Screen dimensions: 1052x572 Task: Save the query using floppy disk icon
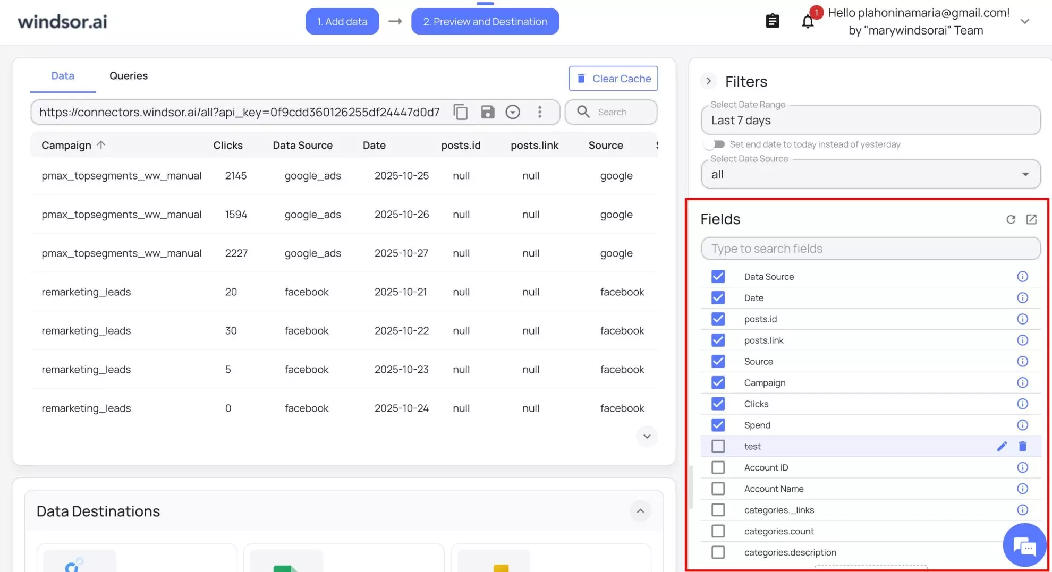[487, 112]
